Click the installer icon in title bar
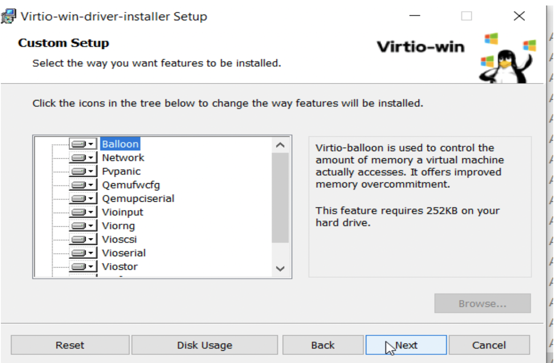The height and width of the screenshot is (363, 557). (9, 17)
